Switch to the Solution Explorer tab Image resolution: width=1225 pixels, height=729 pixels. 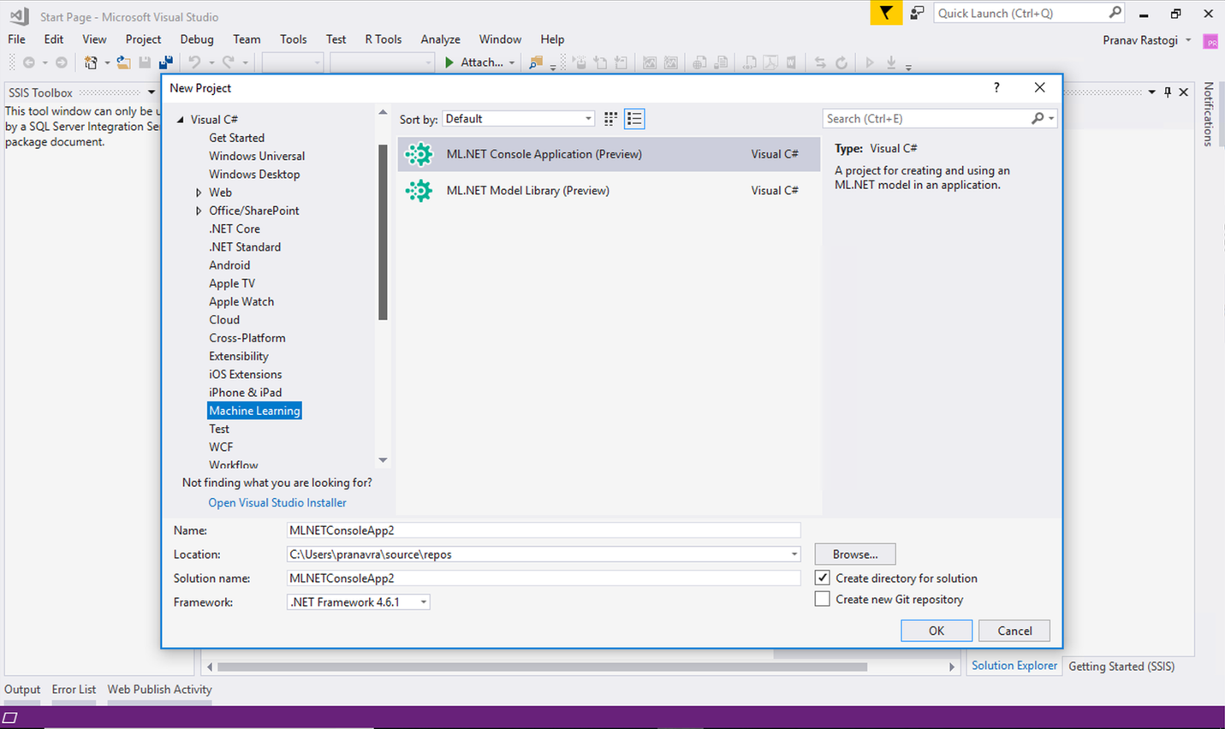[x=1014, y=666]
